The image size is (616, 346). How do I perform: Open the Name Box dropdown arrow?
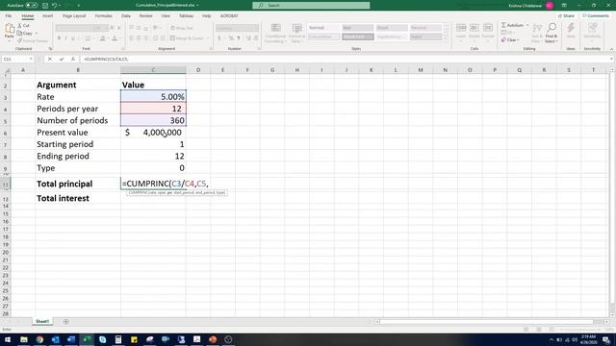click(31, 59)
